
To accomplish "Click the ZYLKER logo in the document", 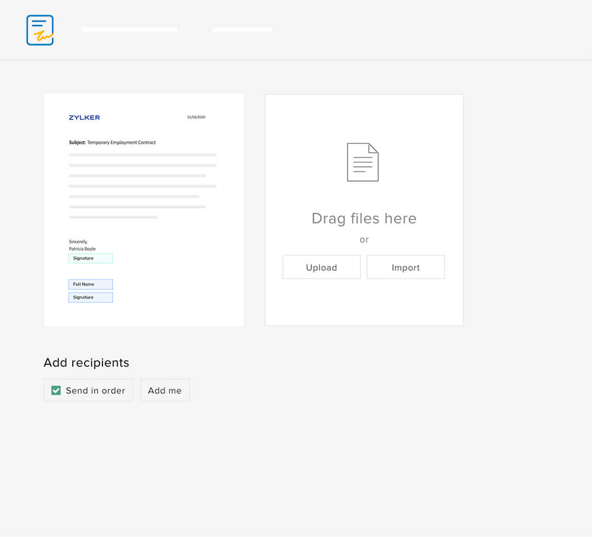I will (84, 118).
